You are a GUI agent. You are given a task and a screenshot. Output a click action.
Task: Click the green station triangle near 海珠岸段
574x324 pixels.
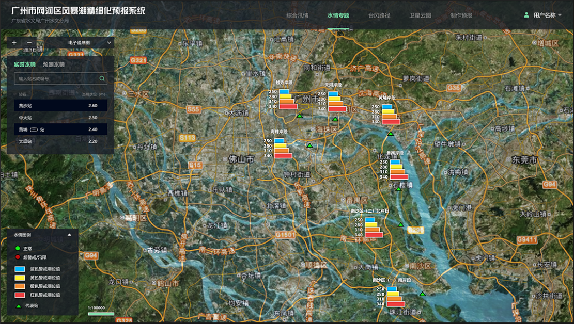[309, 146]
